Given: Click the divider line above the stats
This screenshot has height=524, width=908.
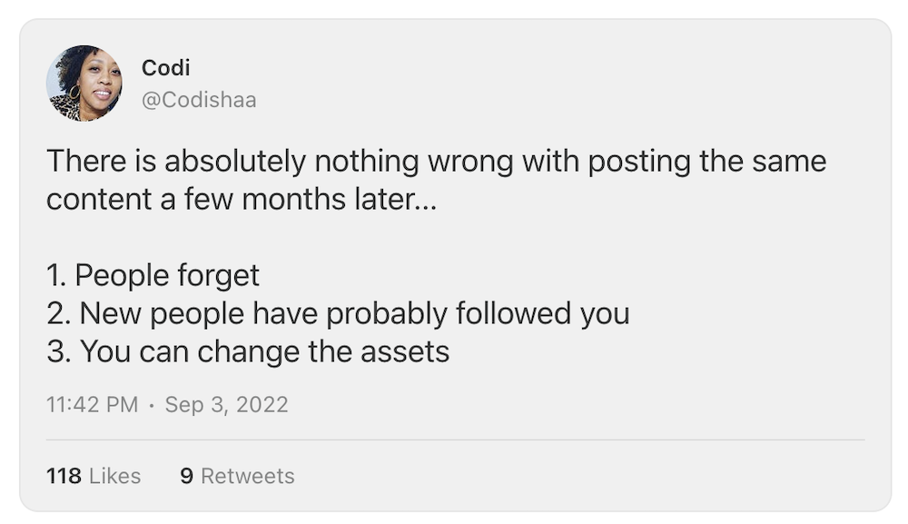Looking at the screenshot, I should [x=454, y=440].
